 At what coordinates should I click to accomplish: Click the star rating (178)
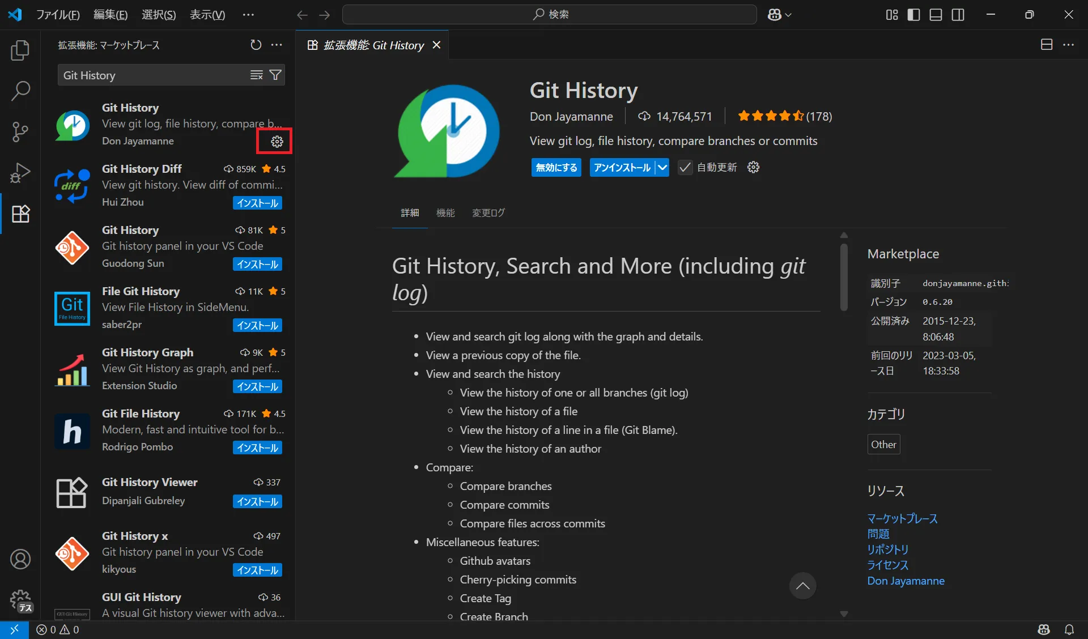[784, 116]
